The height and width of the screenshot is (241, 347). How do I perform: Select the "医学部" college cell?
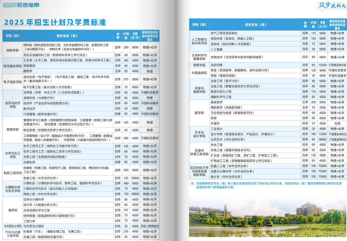point(199,113)
